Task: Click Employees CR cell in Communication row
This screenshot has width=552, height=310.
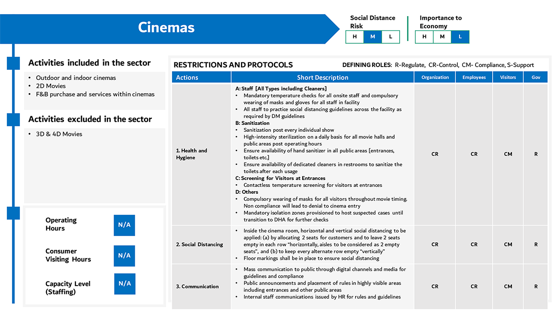Action: pos(474,286)
